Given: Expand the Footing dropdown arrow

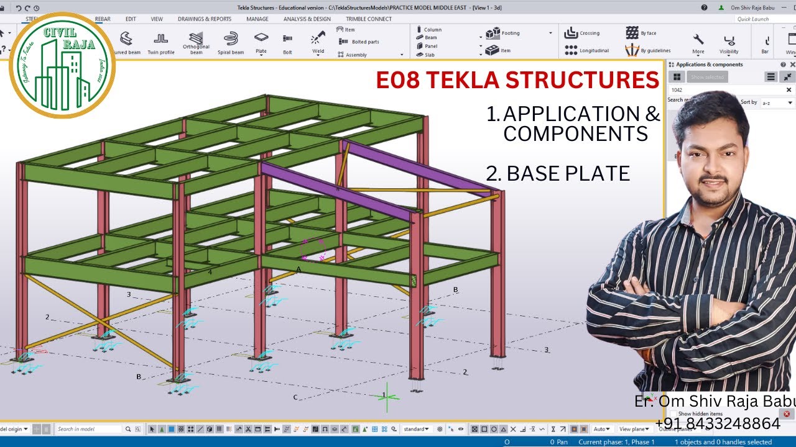Looking at the screenshot, I should 550,33.
